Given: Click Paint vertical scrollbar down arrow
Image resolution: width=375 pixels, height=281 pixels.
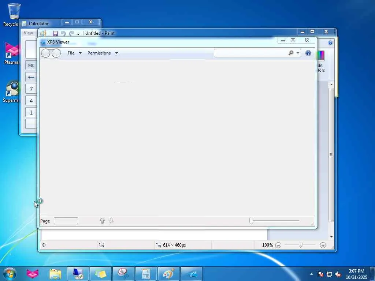Looking at the screenshot, I should [x=331, y=237].
